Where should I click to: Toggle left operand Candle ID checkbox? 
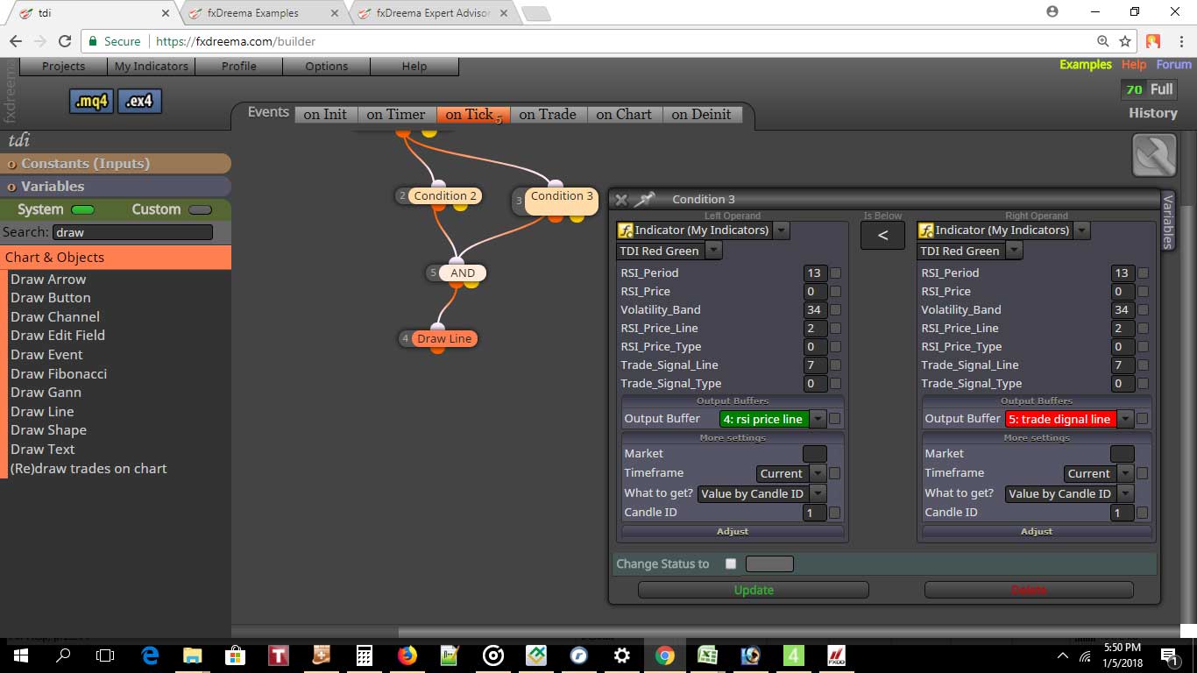click(835, 513)
